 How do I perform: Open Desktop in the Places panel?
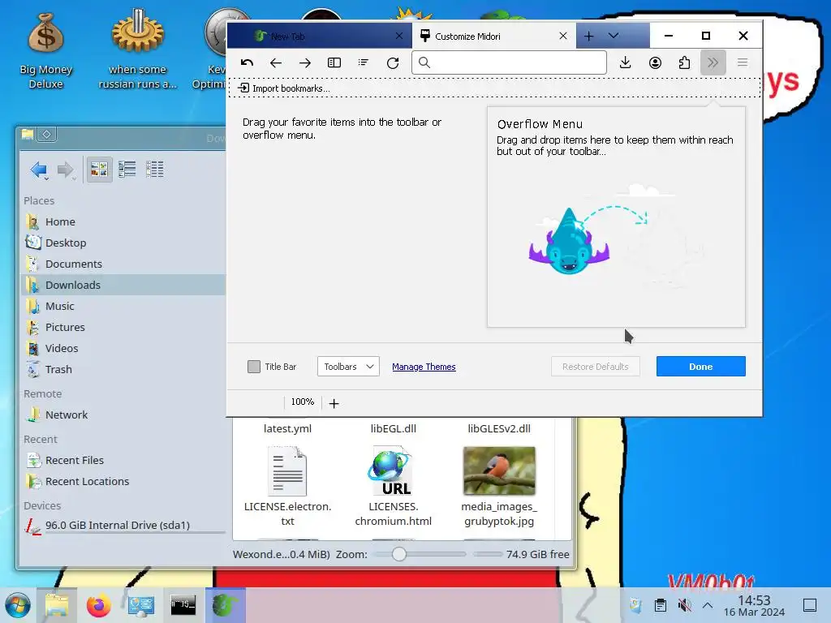(123, 243)
